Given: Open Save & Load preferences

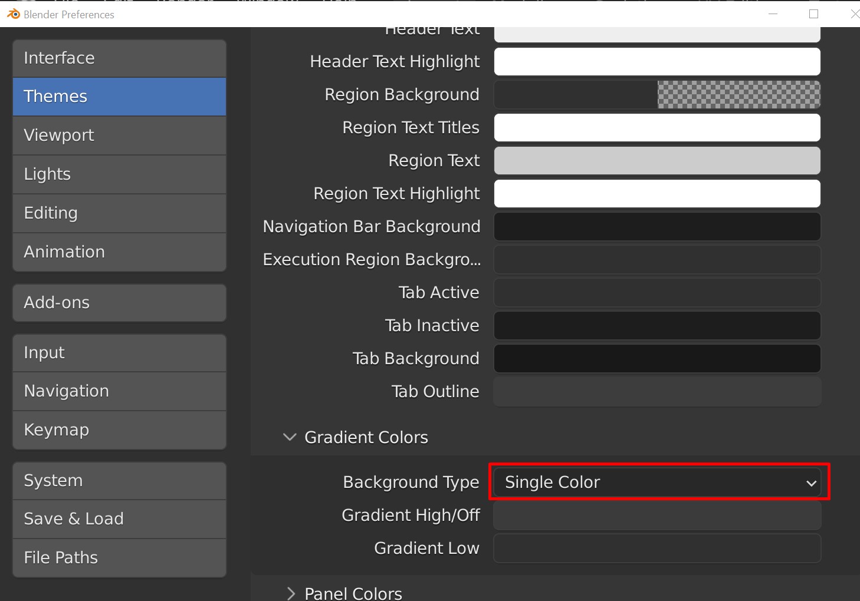Looking at the screenshot, I should click(119, 519).
